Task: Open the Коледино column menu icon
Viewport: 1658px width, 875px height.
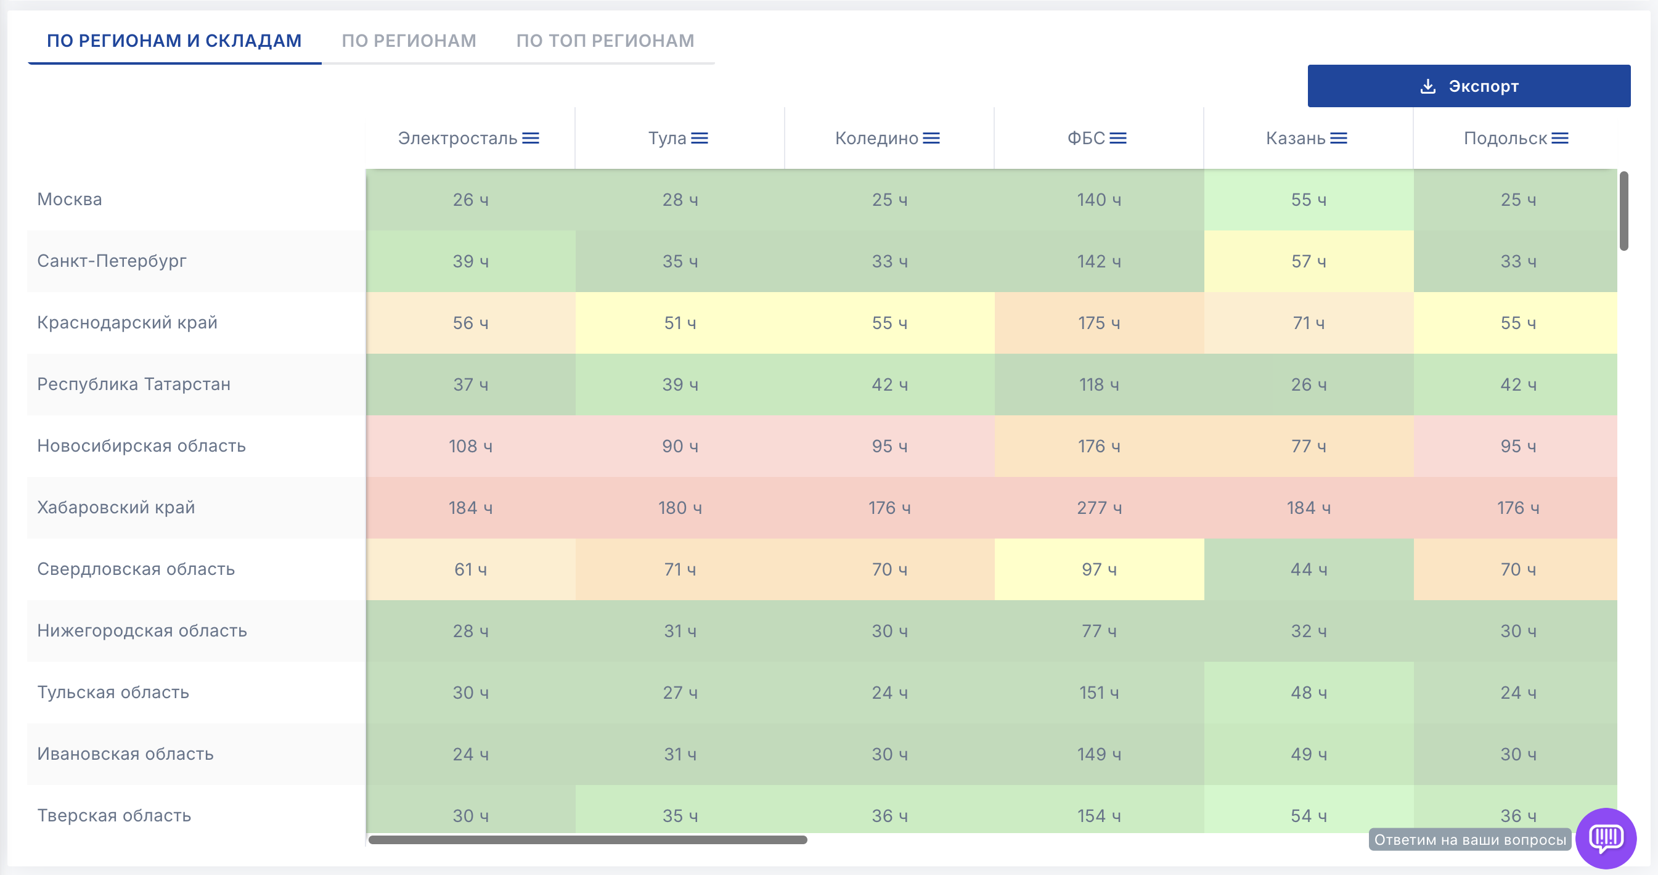Action: [x=931, y=138]
